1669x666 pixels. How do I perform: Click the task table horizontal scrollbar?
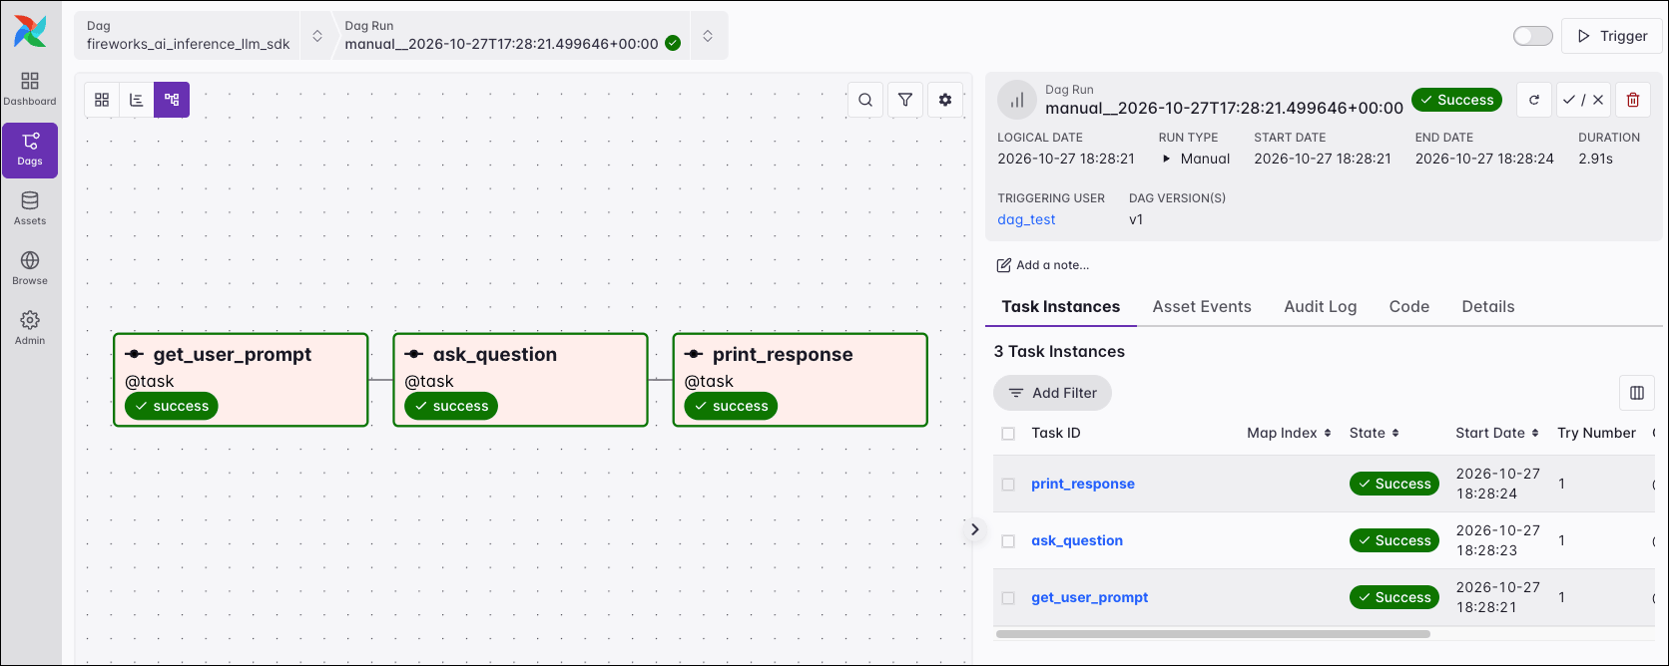pos(1213,633)
